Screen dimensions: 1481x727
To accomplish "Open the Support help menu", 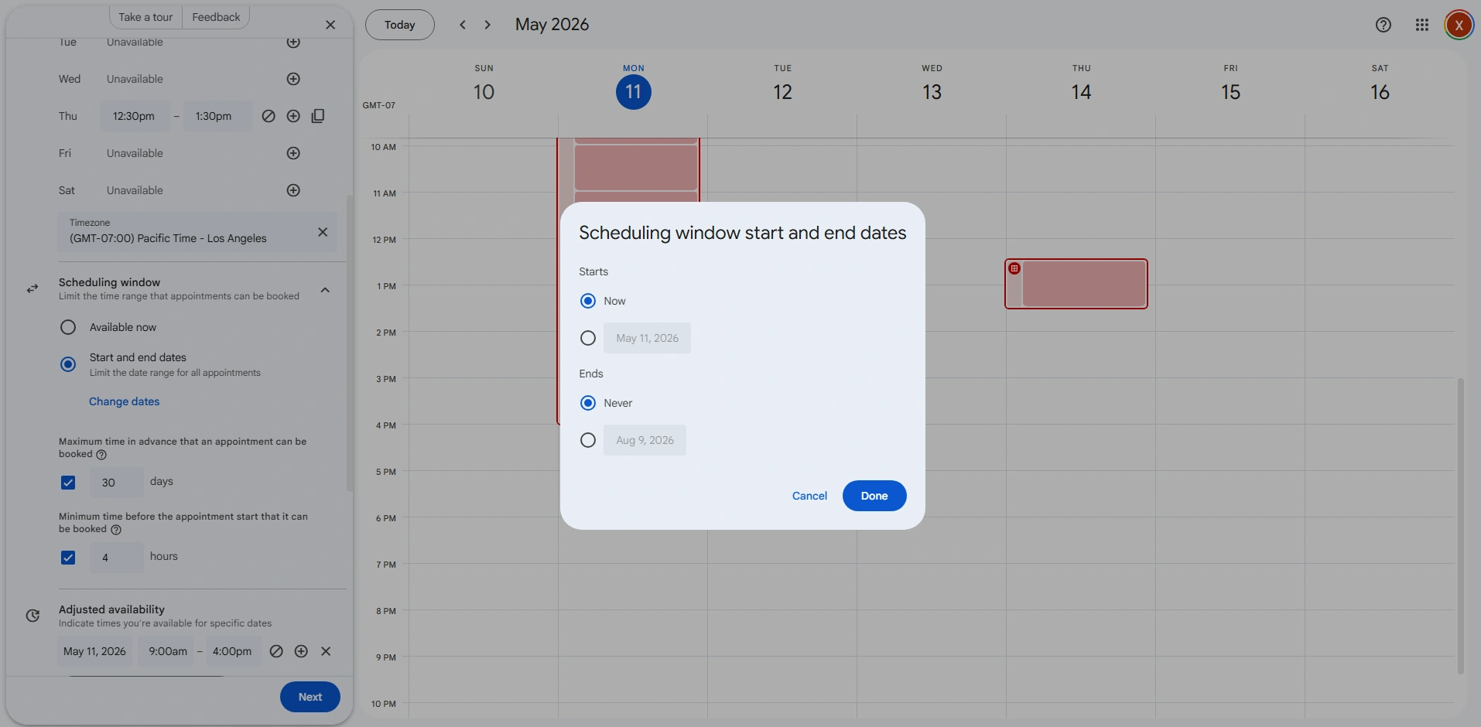I will pyautogui.click(x=1384, y=25).
